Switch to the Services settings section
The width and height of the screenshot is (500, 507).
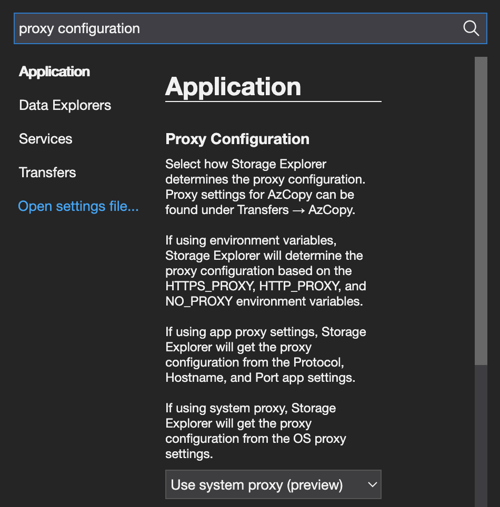pos(45,139)
